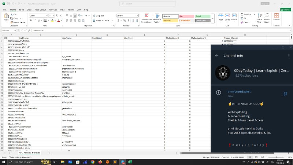This screenshot has width=293, height=165.
Task: Open three-dot menu in Channel Info
Action: point(289,56)
